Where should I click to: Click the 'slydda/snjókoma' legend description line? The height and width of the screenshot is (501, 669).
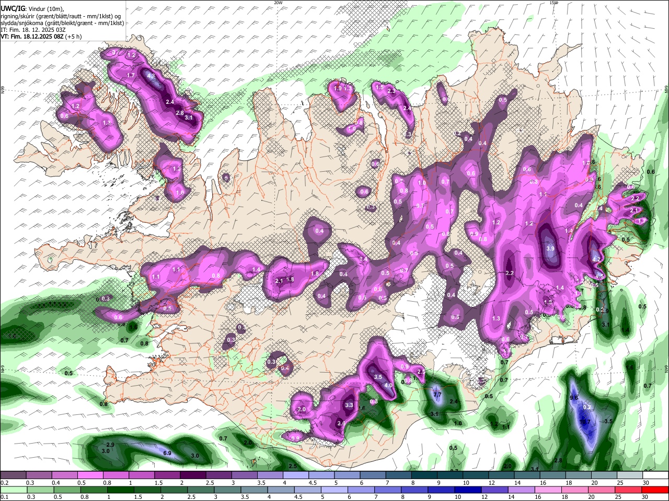tap(62, 23)
